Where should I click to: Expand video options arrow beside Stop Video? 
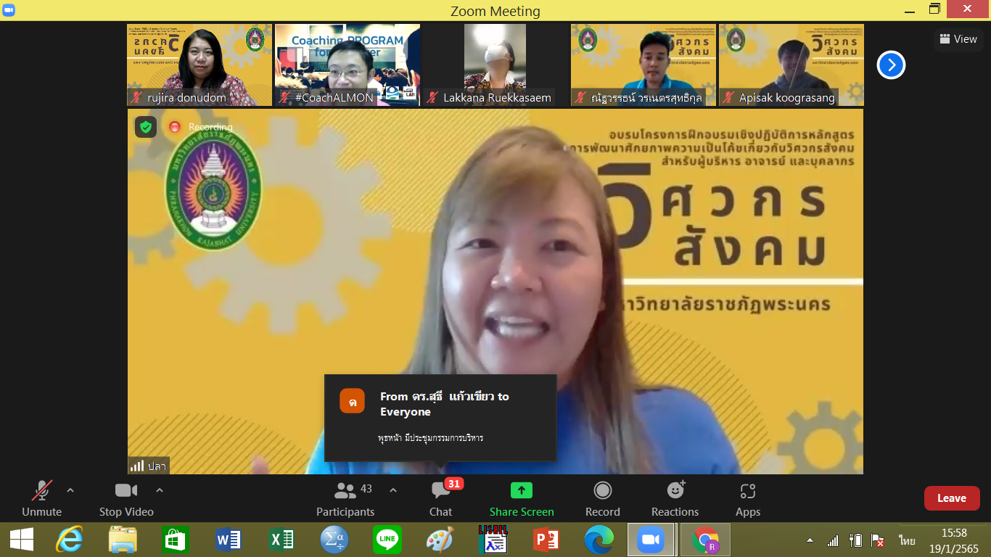coord(160,491)
